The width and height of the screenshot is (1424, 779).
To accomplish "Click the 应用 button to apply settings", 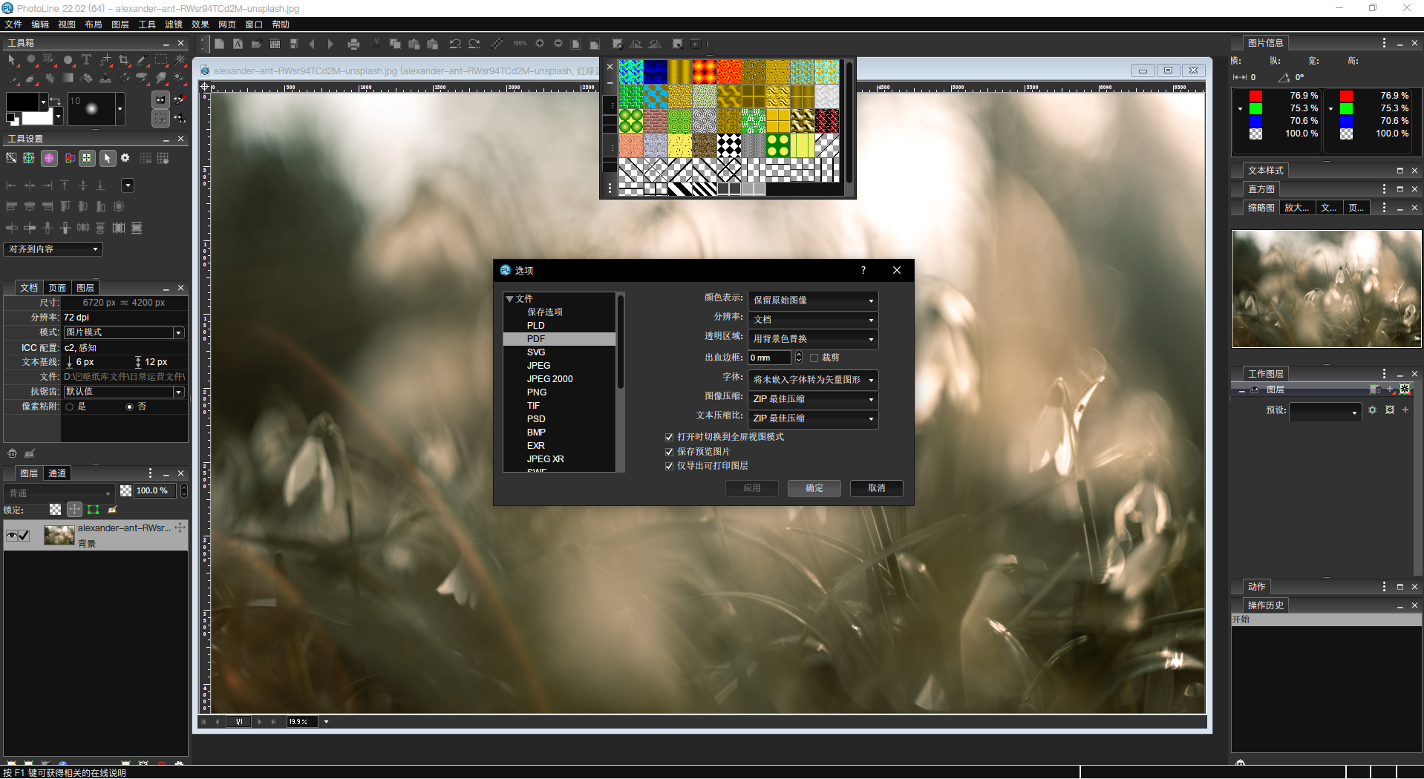I will pos(751,488).
